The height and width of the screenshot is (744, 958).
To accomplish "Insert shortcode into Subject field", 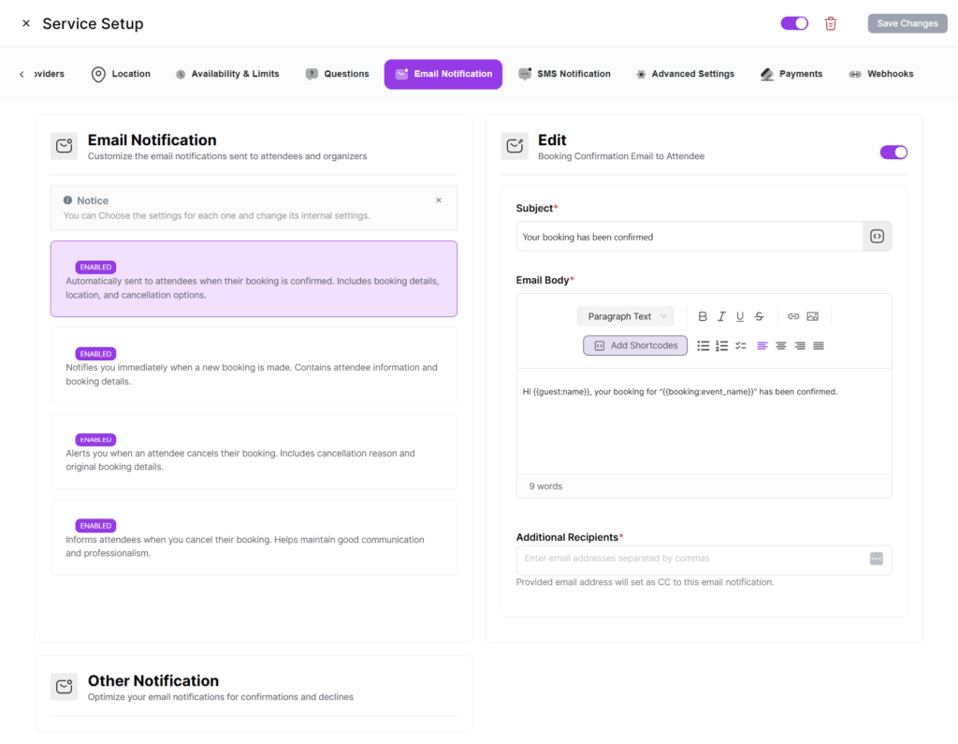I will [877, 237].
